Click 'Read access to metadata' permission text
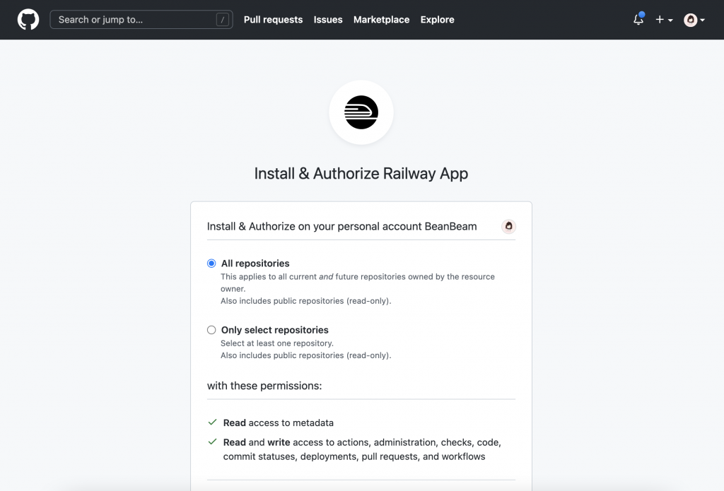The height and width of the screenshot is (491, 724). pos(279,422)
